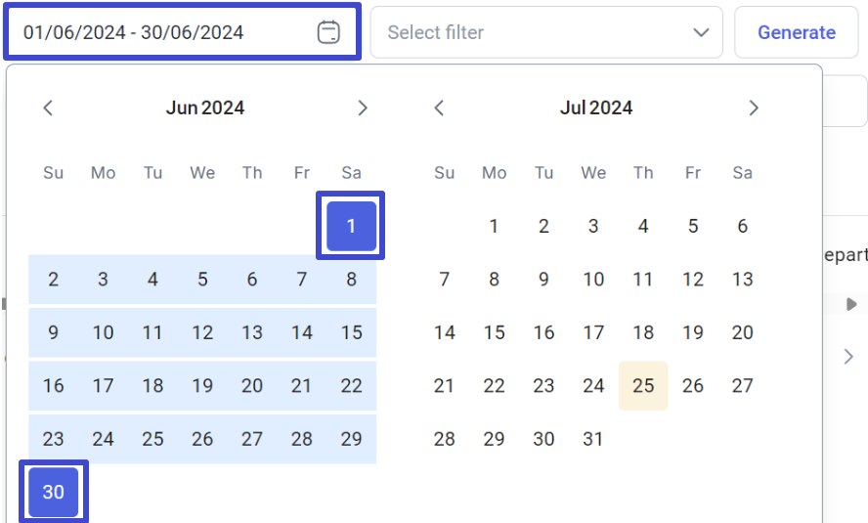868x523 pixels.
Task: Select June 1 in the calendar
Action: coord(351,226)
